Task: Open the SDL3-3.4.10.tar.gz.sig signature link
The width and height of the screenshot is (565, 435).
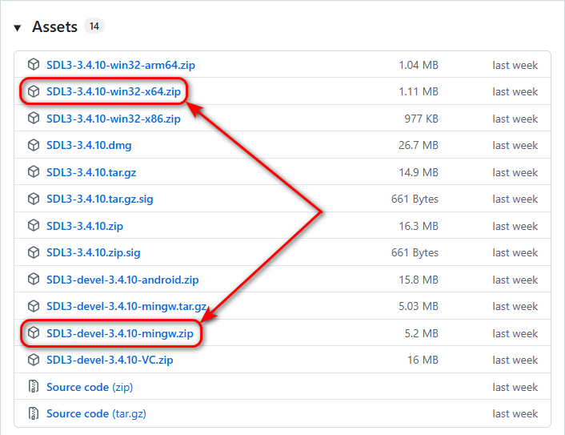Action: coord(100,199)
